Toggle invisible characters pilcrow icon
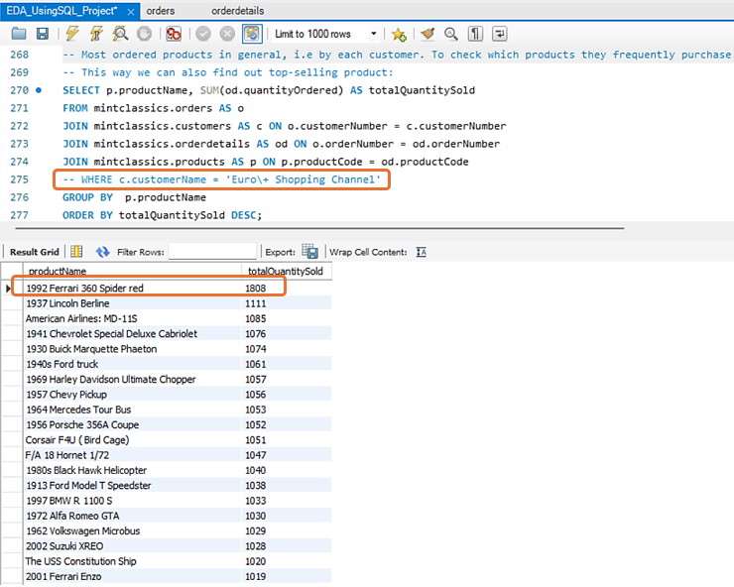This screenshot has height=587, width=734. click(475, 34)
